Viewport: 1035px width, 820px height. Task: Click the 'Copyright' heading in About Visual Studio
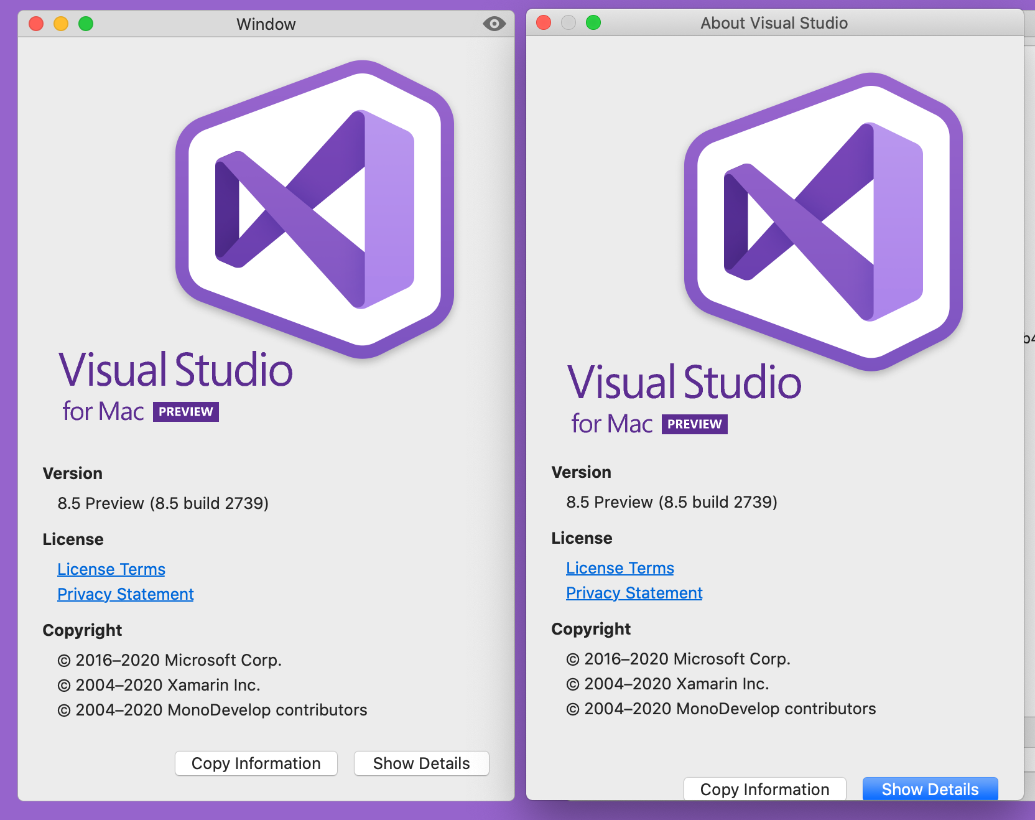[x=591, y=629]
